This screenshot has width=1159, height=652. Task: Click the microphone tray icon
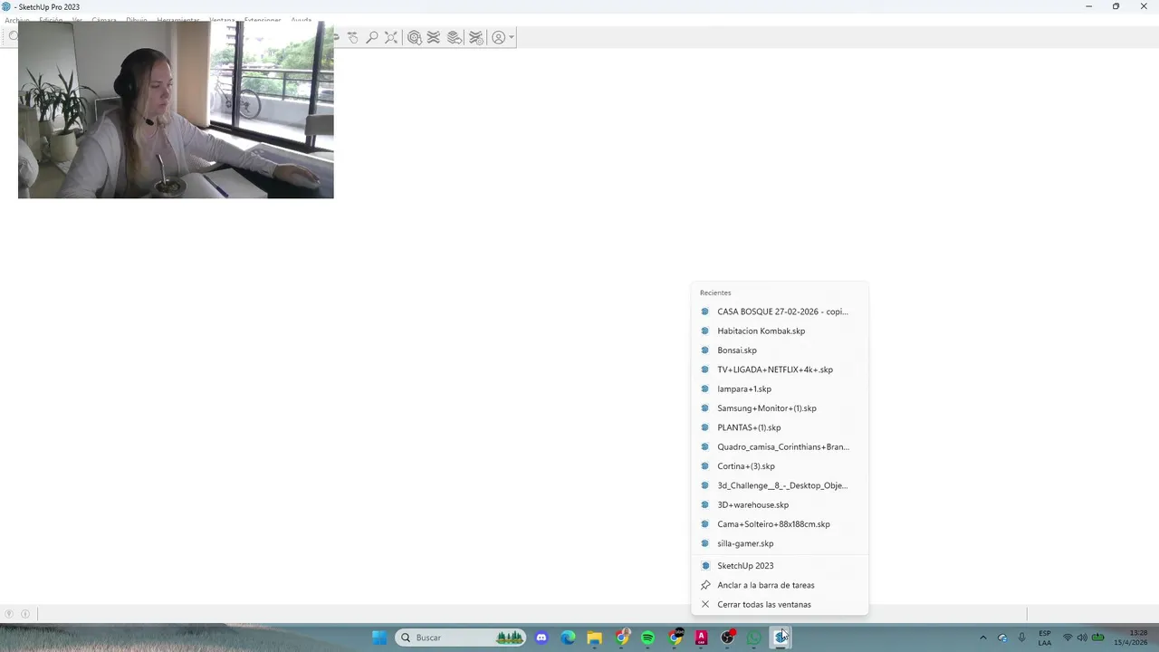tap(1021, 638)
